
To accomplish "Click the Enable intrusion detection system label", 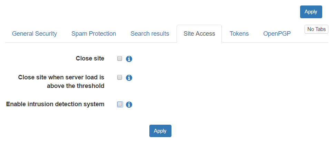I will coord(55,104).
